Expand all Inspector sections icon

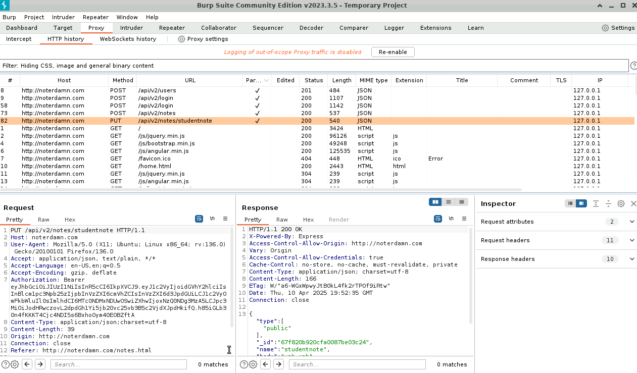pos(596,203)
